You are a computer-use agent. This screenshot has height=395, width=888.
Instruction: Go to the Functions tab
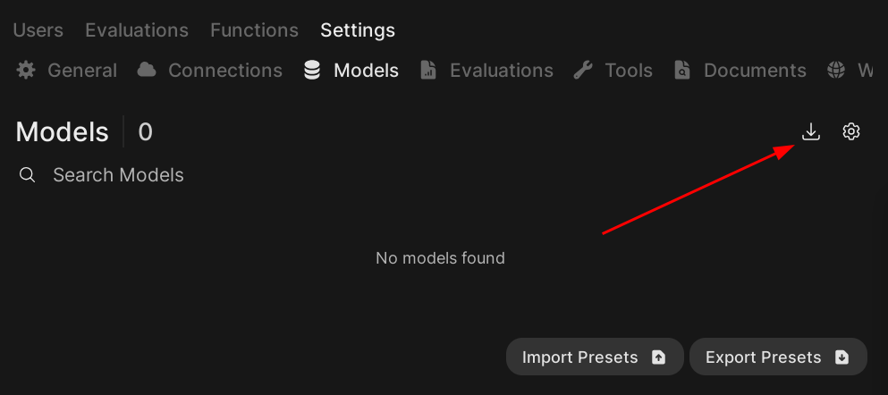[254, 30]
